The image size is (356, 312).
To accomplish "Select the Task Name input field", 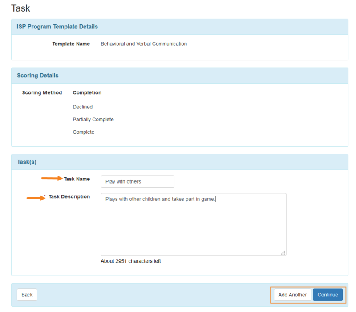I will (x=137, y=181).
